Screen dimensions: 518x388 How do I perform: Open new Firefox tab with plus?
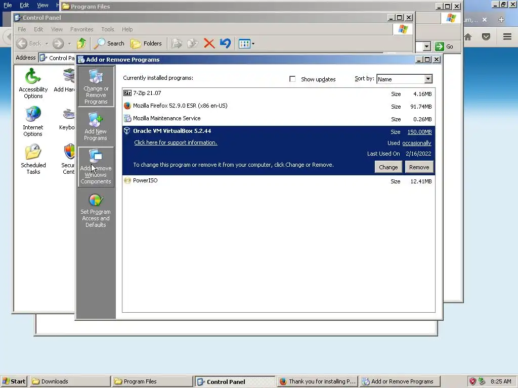point(501,20)
